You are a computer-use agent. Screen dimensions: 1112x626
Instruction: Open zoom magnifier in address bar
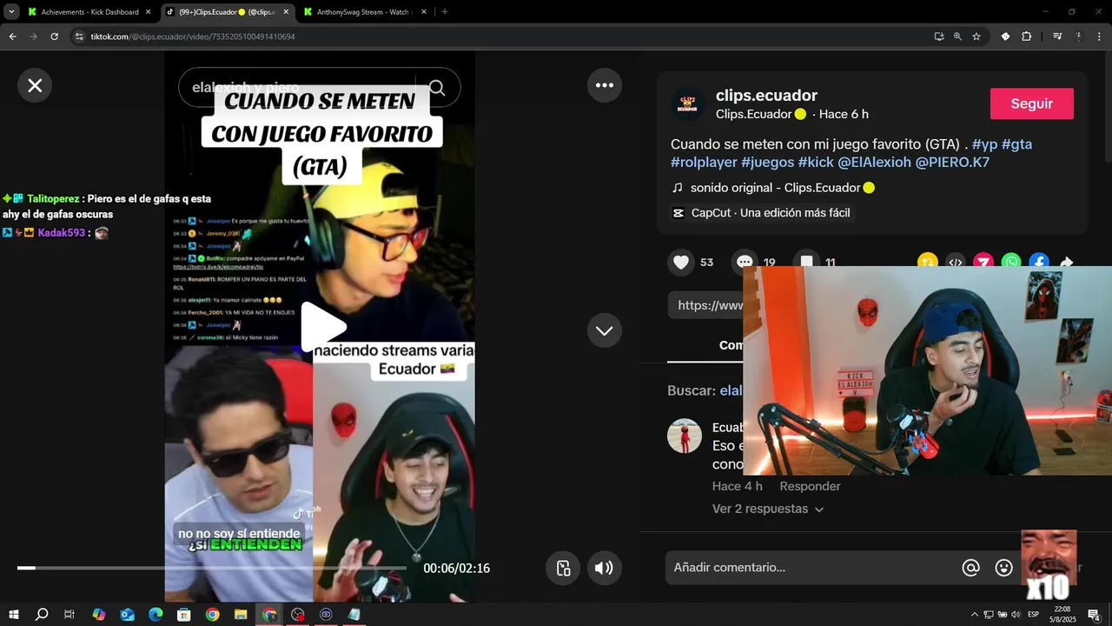[957, 37]
